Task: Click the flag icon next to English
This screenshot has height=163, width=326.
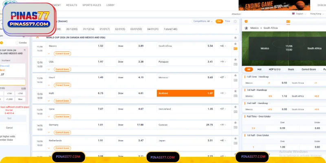Action: click(293, 14)
